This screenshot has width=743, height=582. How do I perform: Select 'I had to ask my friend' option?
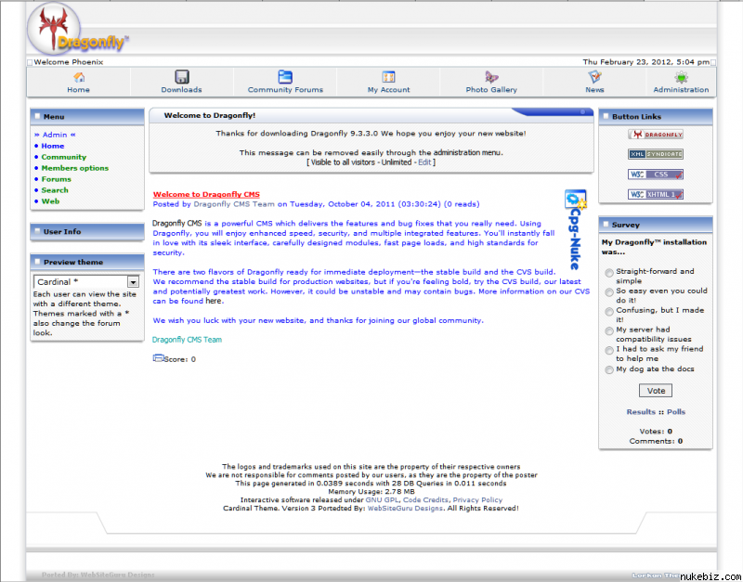(x=609, y=351)
